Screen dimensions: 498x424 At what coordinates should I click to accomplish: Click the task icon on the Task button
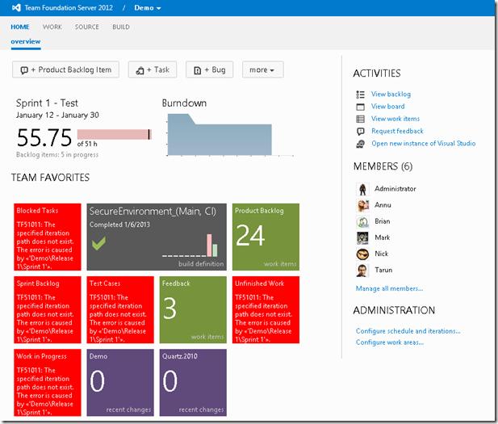[x=140, y=70]
